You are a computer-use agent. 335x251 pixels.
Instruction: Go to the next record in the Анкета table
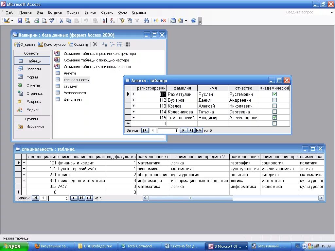pos(184,130)
